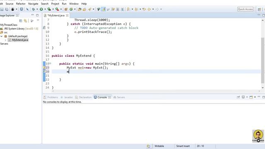Click the Open Console monitor icon
Image resolution: width=265 pixels, height=149 pixels.
point(22,9)
